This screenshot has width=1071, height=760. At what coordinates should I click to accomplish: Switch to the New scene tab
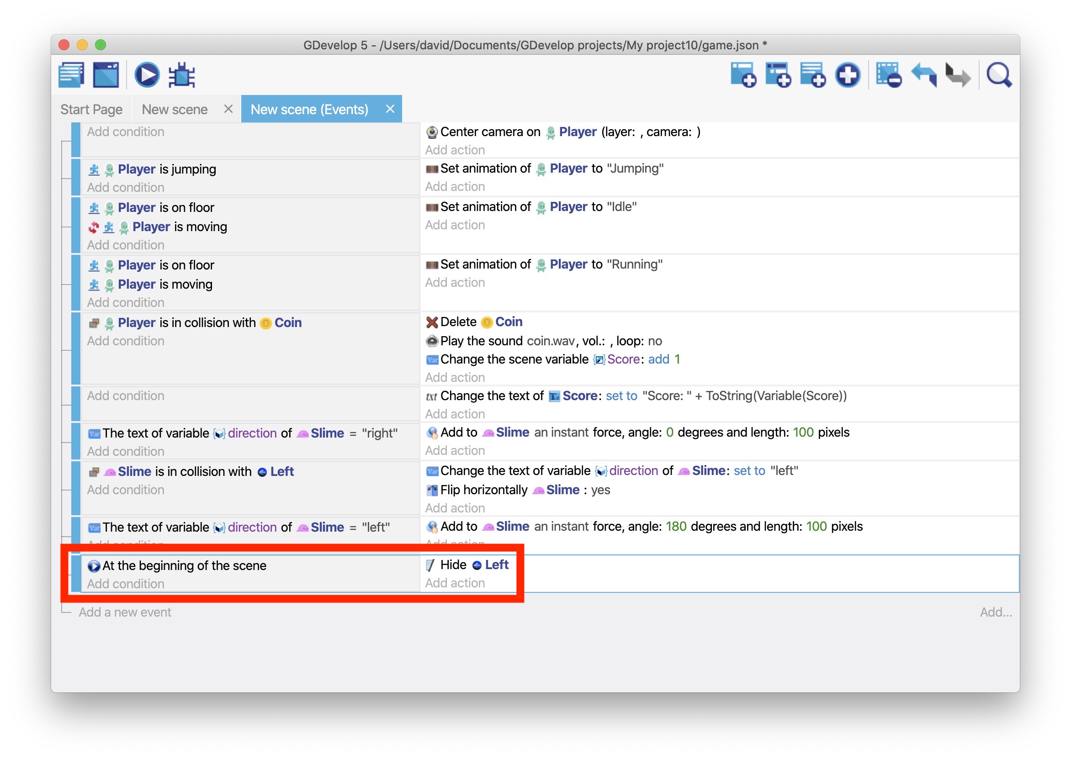pos(175,110)
